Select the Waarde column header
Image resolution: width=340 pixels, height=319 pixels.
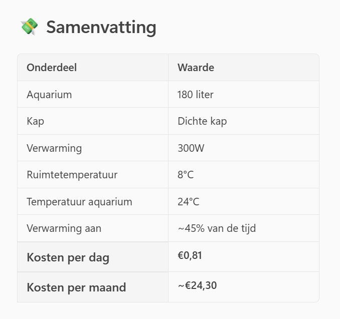pos(196,68)
